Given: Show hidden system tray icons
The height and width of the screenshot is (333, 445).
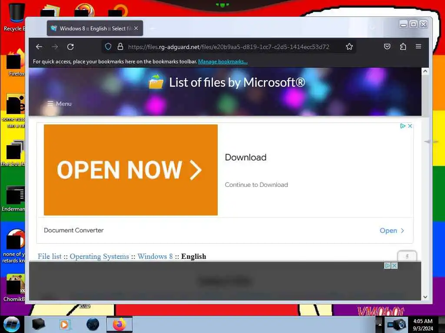Looking at the screenshot, I should coord(380,324).
